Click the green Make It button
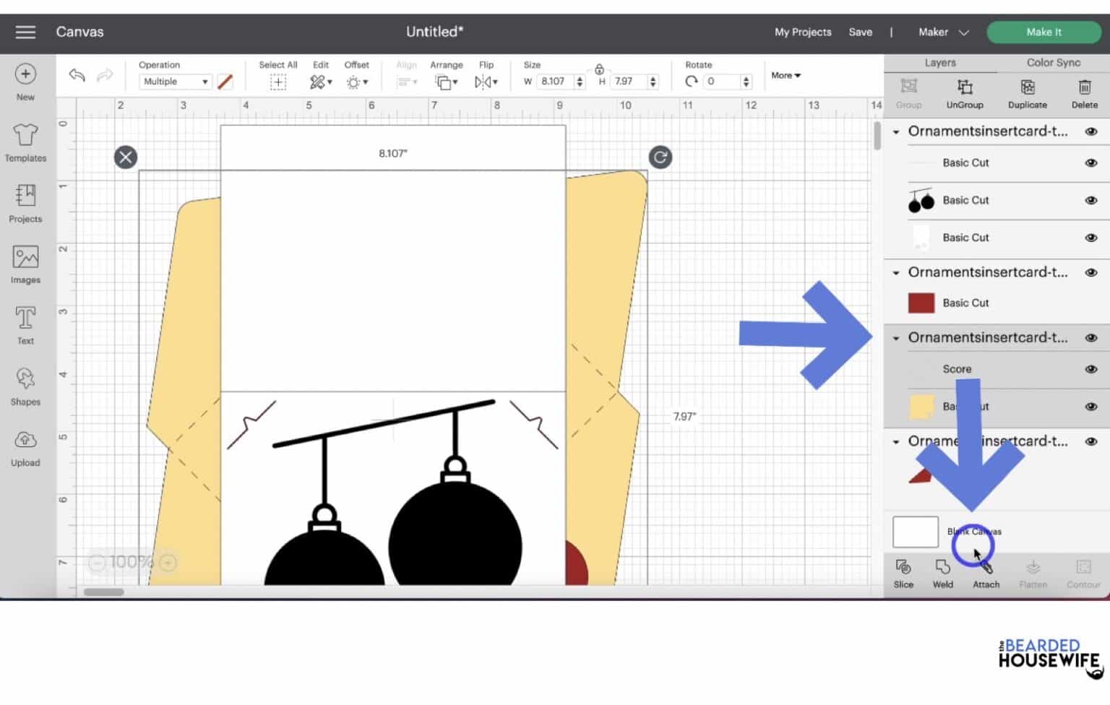1110x705 pixels. [1044, 32]
